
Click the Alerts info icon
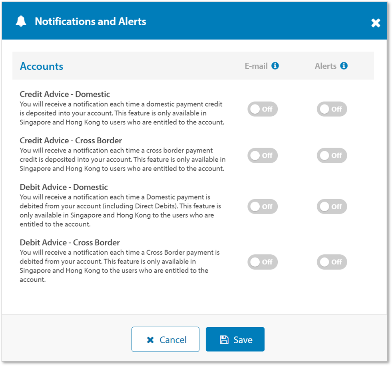coord(344,66)
